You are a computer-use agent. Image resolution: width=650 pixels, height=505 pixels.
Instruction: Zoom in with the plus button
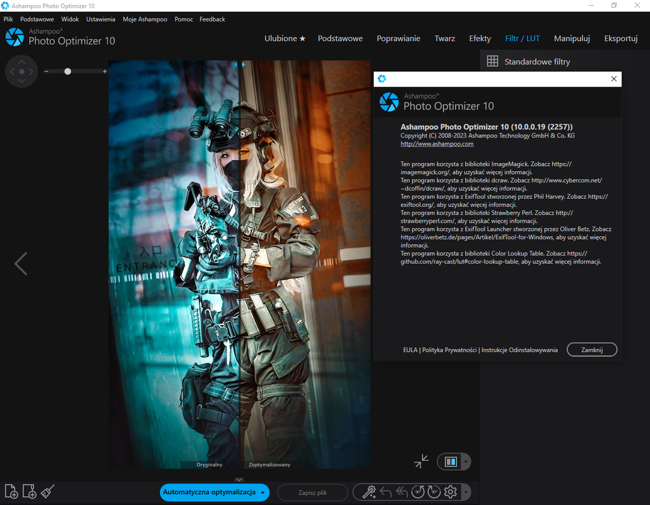[105, 71]
